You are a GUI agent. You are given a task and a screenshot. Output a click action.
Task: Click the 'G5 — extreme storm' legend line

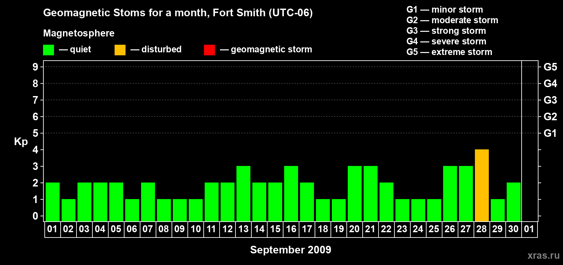[x=449, y=52]
